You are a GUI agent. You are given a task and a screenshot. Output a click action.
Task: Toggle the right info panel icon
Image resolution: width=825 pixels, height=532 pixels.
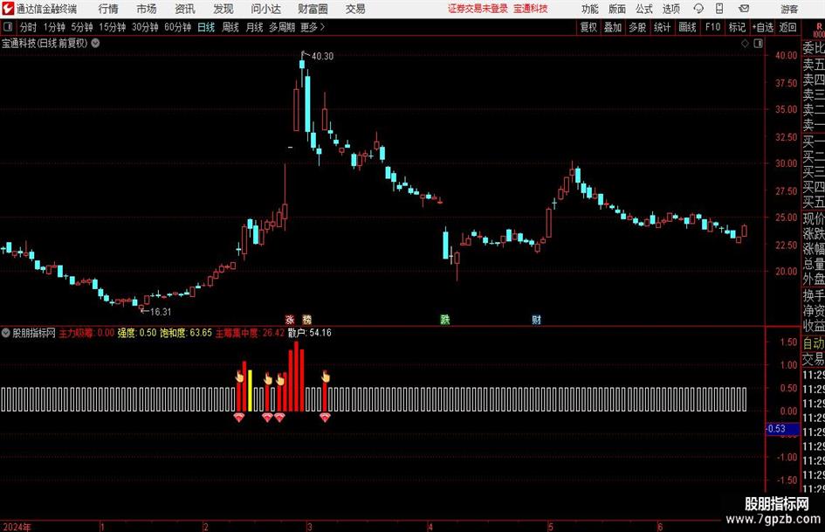click(758, 43)
